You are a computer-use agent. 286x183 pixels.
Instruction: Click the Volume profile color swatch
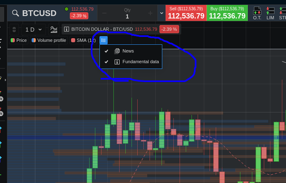34,40
